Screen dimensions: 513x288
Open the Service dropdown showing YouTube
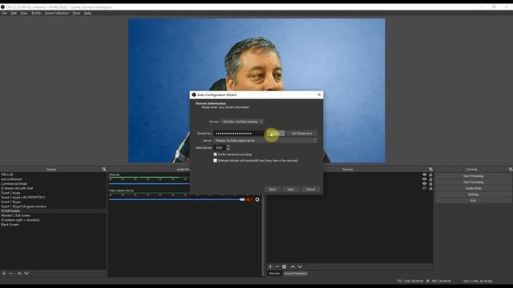[x=242, y=122]
